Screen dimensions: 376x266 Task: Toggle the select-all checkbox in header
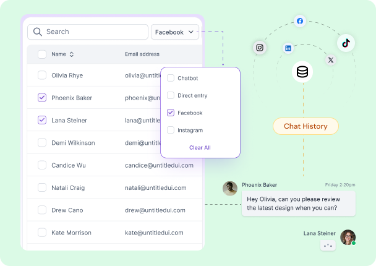click(x=42, y=54)
